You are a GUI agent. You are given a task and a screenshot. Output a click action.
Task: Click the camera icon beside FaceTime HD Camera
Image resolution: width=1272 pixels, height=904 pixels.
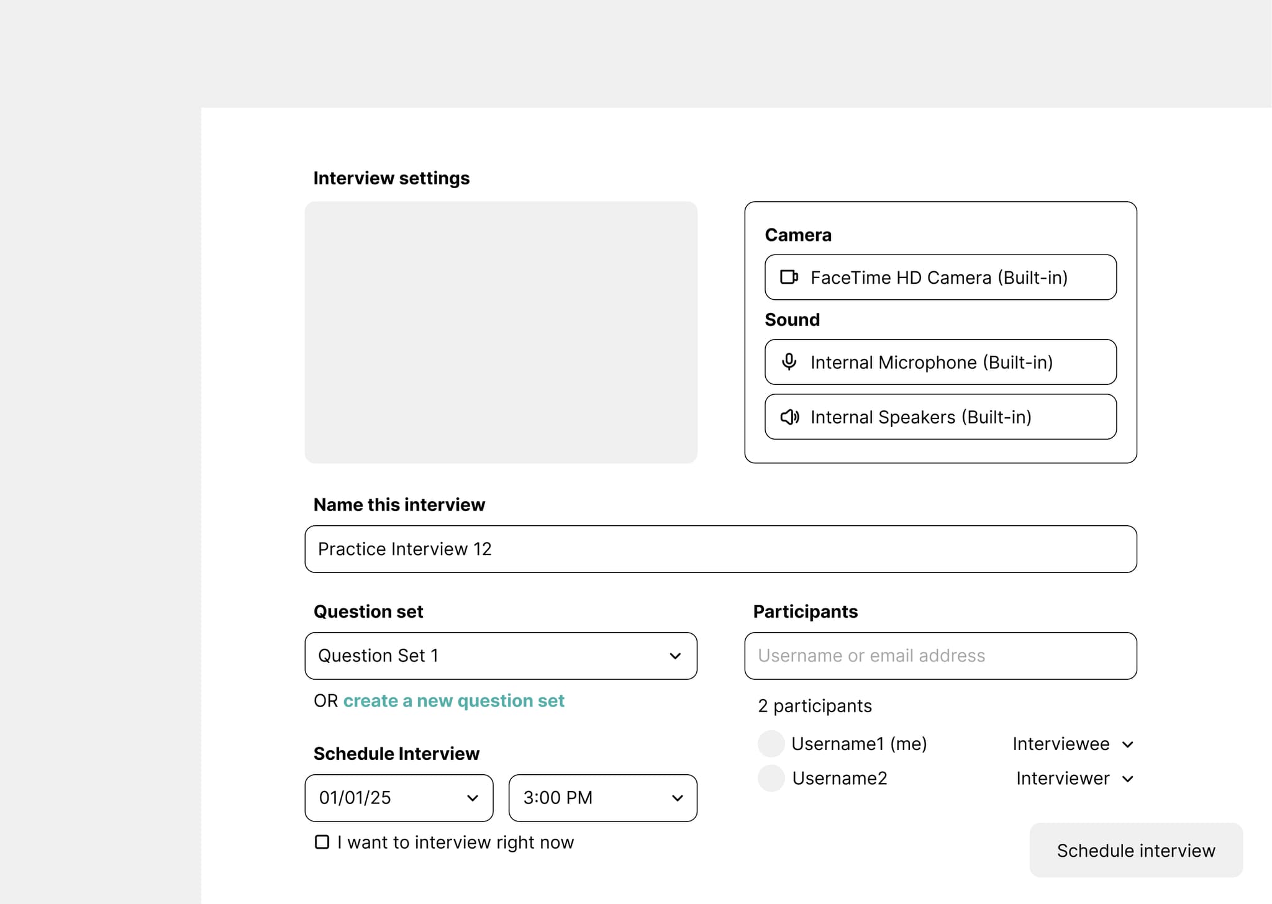point(789,277)
